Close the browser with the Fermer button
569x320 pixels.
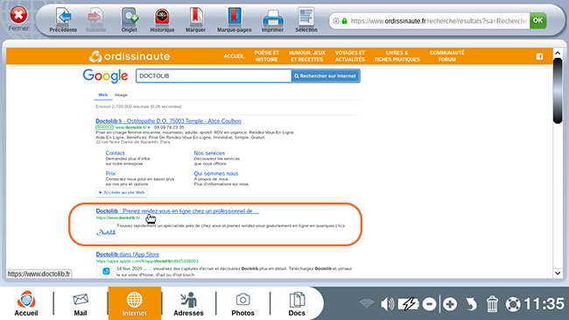(18, 18)
